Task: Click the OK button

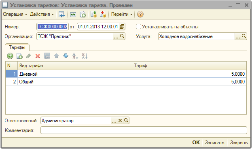Action: click(x=196, y=143)
